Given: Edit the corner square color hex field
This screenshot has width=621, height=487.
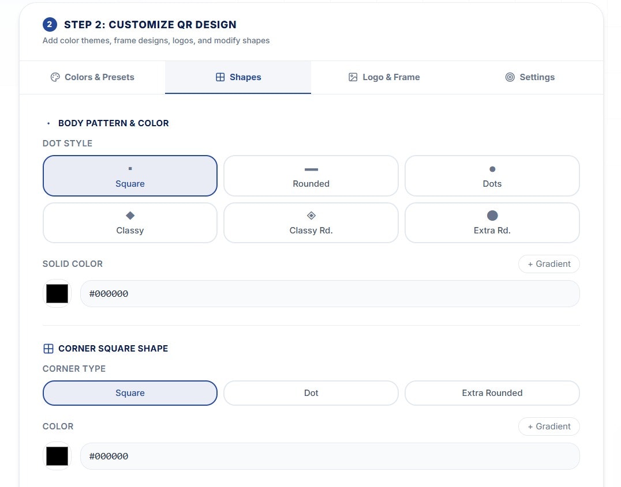Looking at the screenshot, I should pyautogui.click(x=330, y=456).
